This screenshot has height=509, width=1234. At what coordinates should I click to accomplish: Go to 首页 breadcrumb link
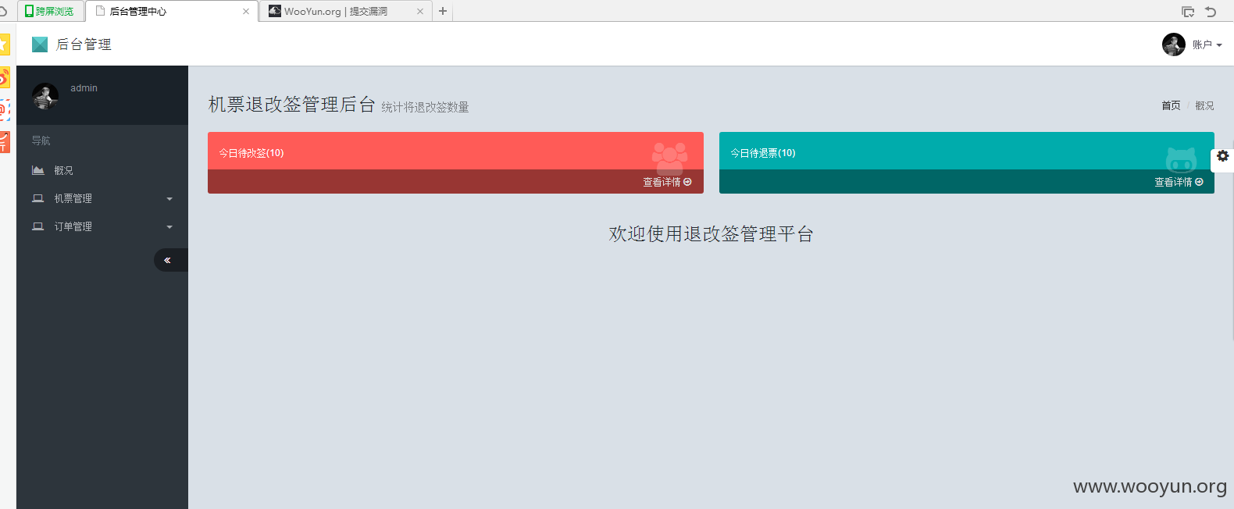(1171, 105)
